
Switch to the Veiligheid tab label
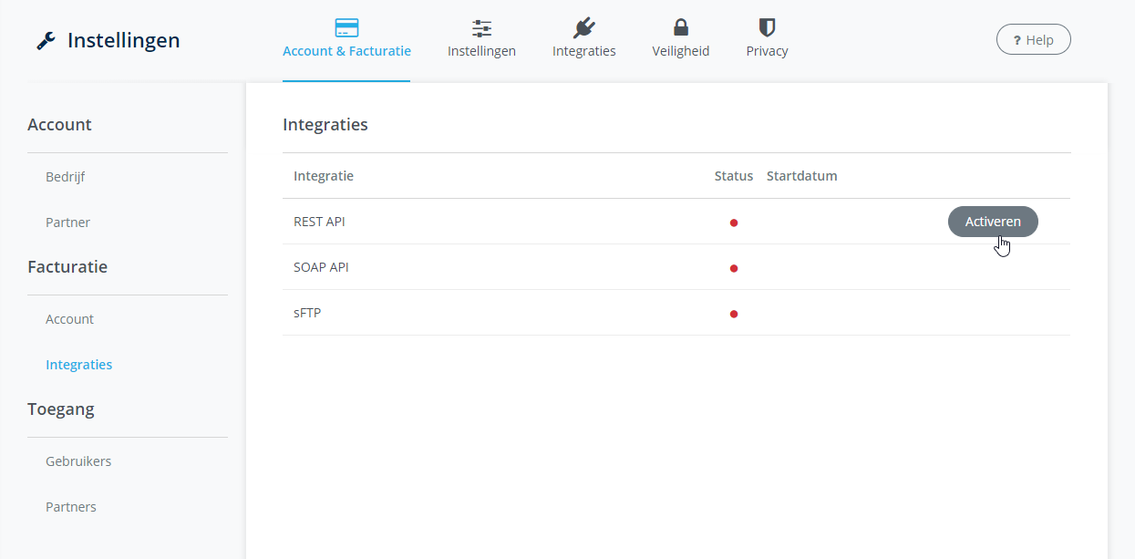(680, 51)
